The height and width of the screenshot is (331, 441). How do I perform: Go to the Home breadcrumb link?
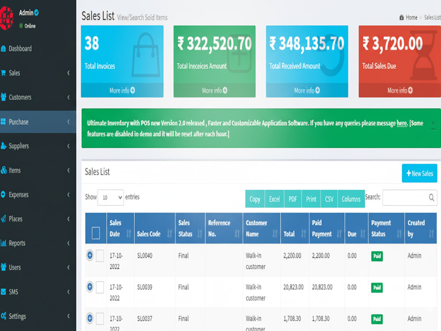(411, 18)
